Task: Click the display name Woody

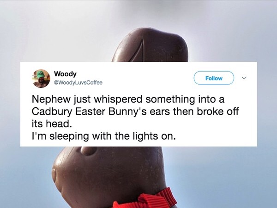Action: (x=65, y=73)
